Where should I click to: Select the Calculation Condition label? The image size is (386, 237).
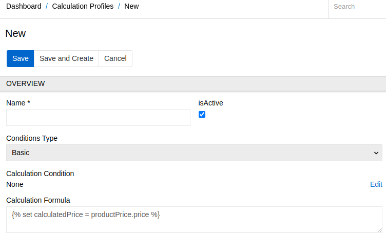(x=40, y=174)
